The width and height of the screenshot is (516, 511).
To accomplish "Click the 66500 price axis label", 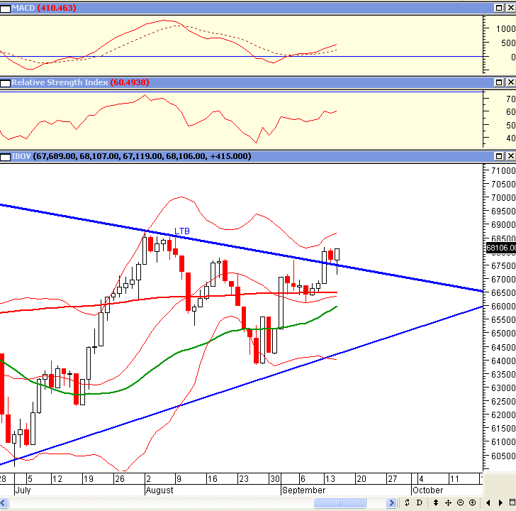I will tap(503, 292).
